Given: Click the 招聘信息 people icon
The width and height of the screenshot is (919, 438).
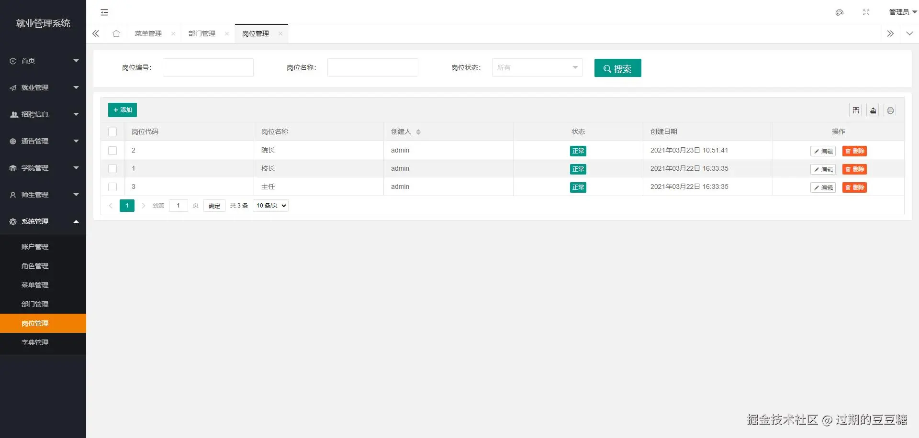Looking at the screenshot, I should [x=14, y=114].
